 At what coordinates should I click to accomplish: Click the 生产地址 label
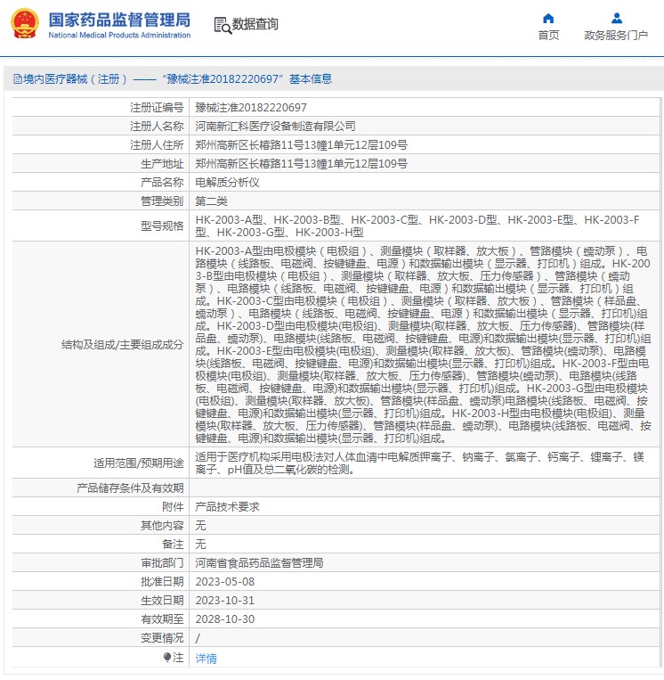162,163
